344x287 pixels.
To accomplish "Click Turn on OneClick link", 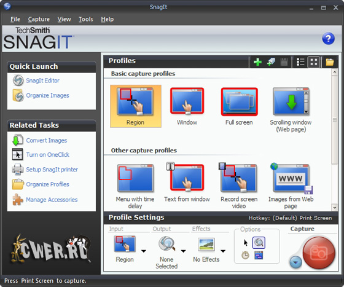I will [x=48, y=155].
